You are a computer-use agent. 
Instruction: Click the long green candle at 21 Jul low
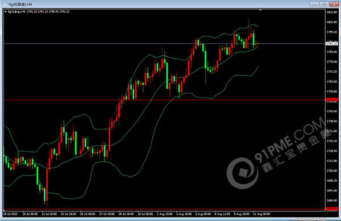tap(44, 195)
